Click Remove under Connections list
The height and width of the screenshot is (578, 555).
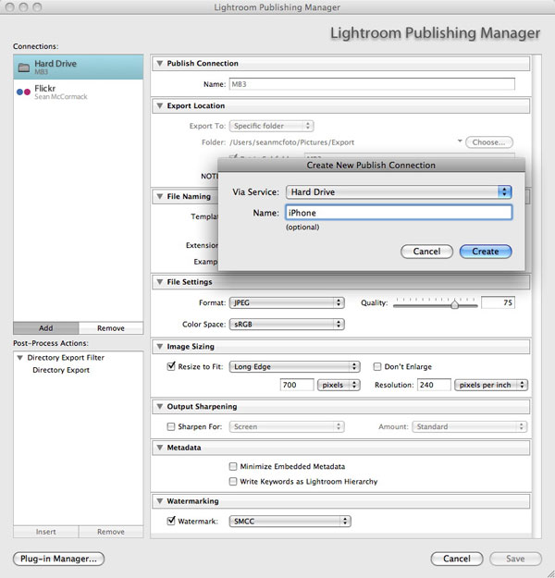(x=111, y=328)
